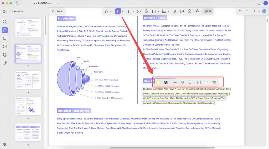The height and width of the screenshot is (149, 269).
Task: Open the comments panel icon in sidebar
Action: [x=5, y=47]
